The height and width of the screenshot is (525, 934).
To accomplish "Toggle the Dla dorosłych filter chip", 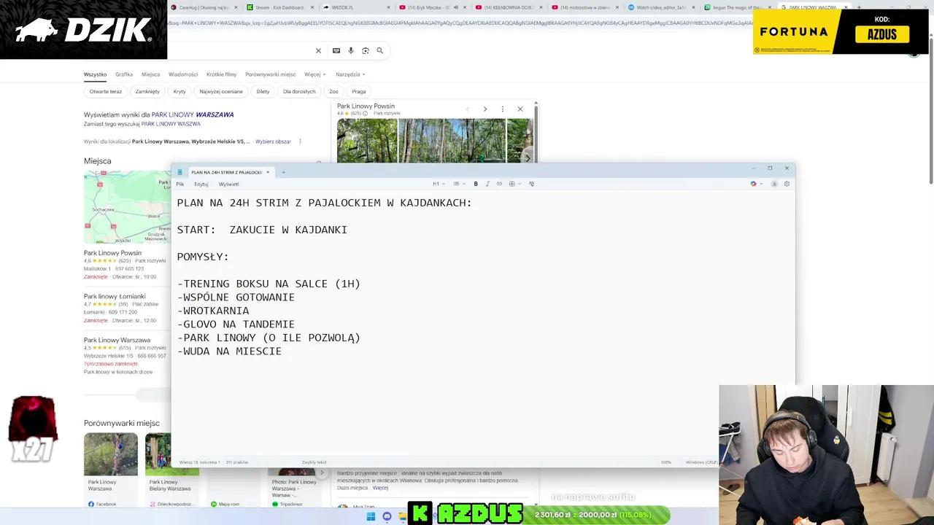I will pyautogui.click(x=299, y=91).
